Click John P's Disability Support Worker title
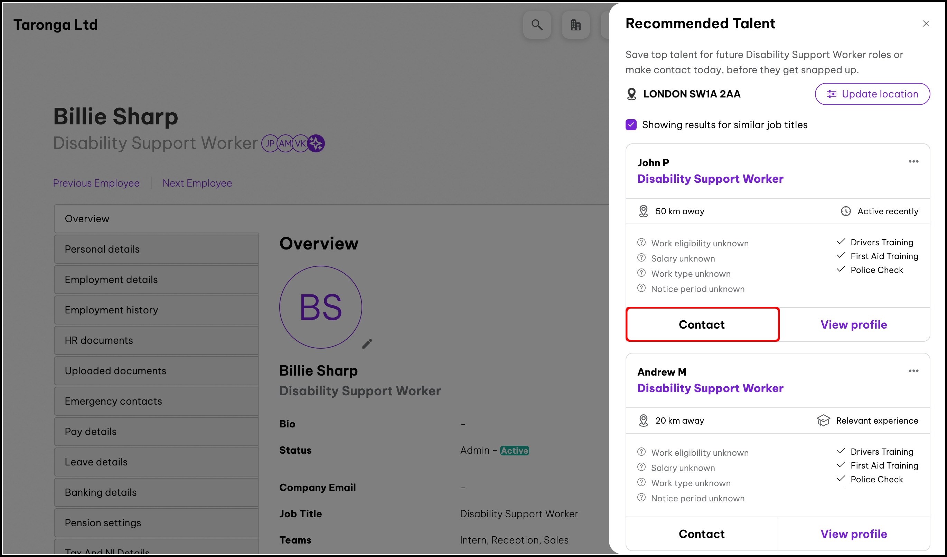 (710, 179)
